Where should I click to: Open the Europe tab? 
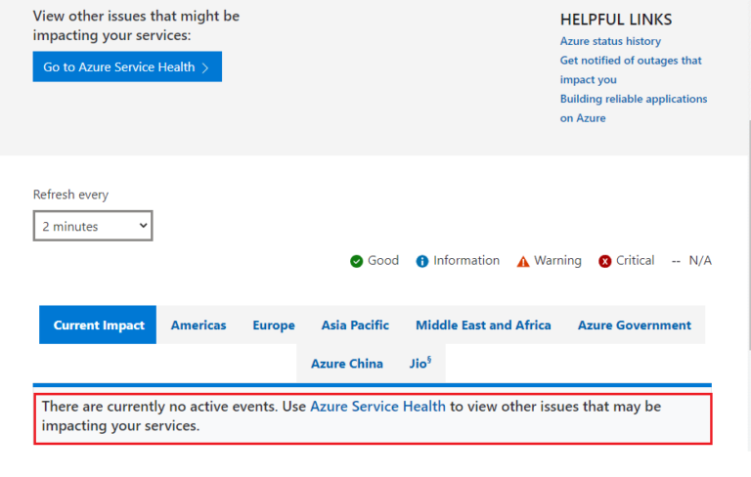pos(274,325)
